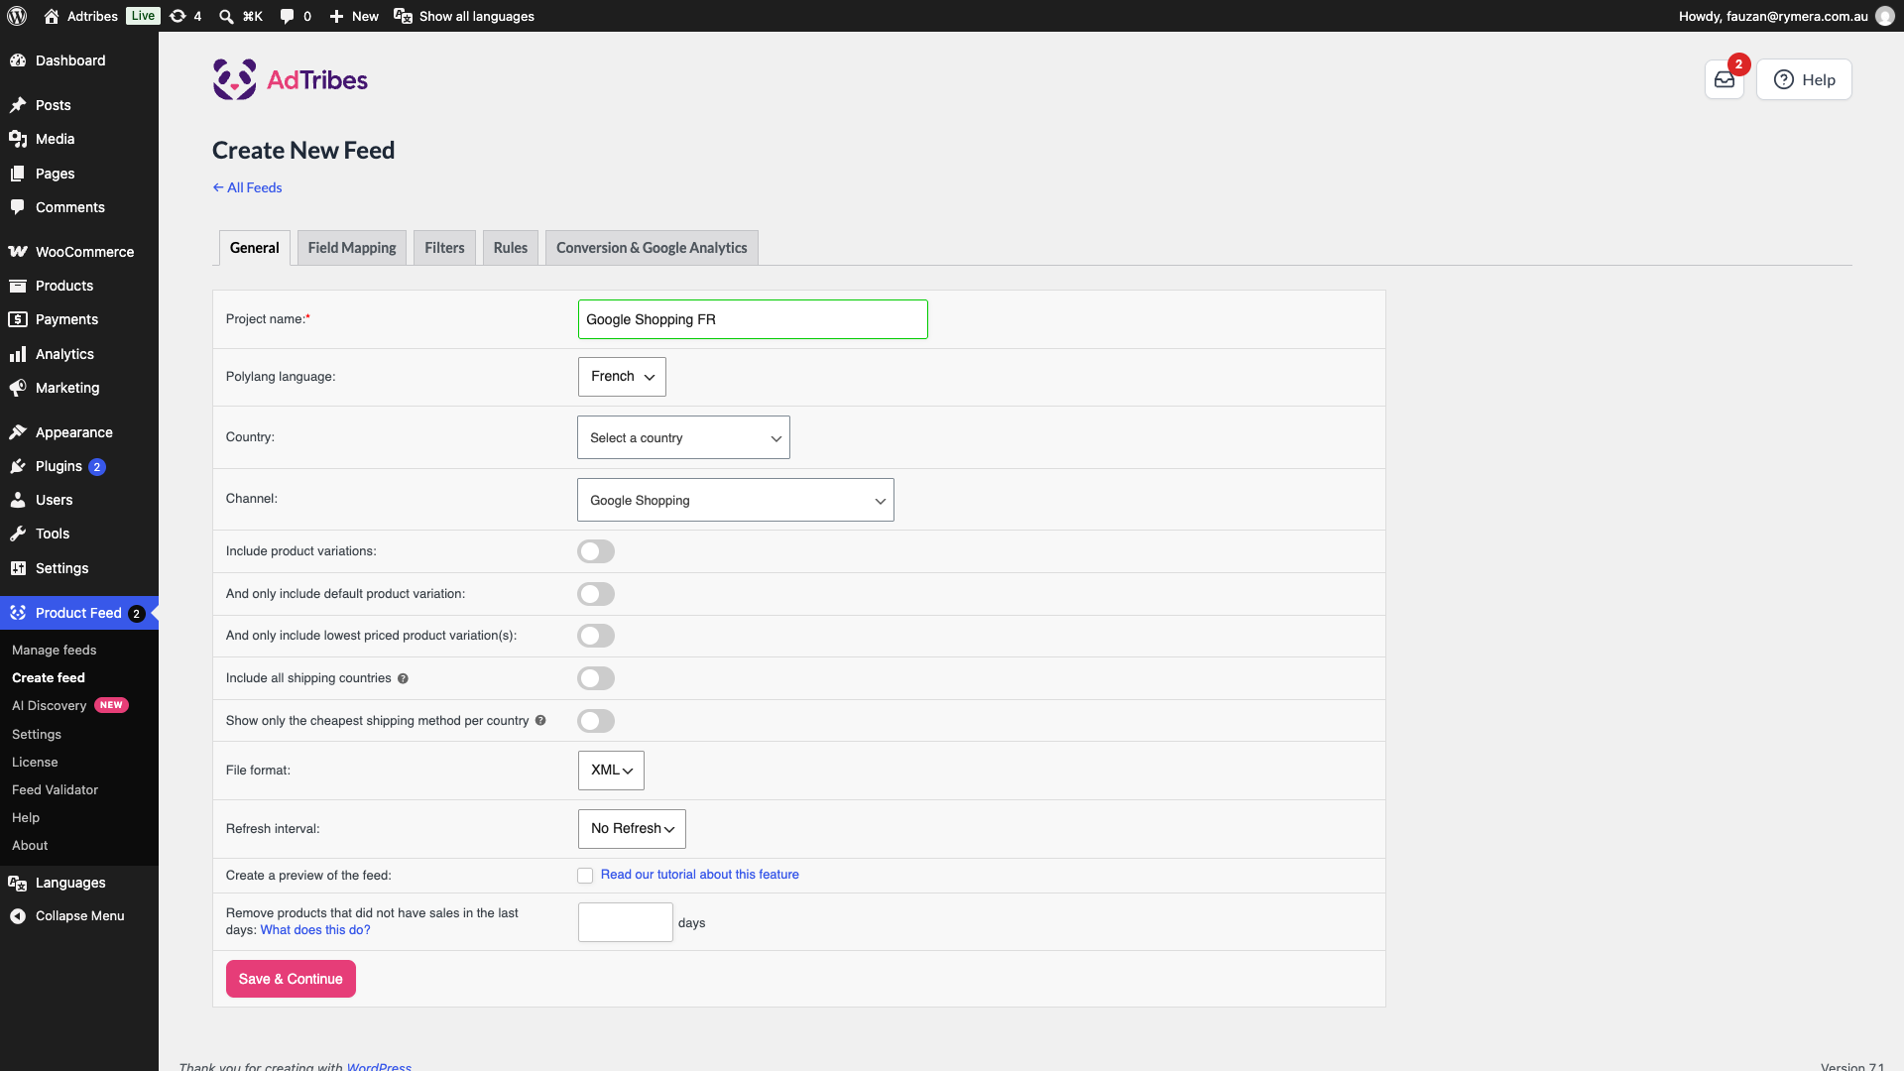Image resolution: width=1904 pixels, height=1071 pixels.
Task: Open the Refresh interval dropdown
Action: click(632, 829)
